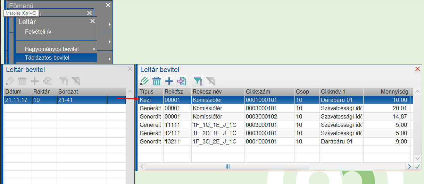Click the greyed clear-filter icon in the left Leltár bevitel window
This screenshot has width=424, height=184.
click(76, 81)
